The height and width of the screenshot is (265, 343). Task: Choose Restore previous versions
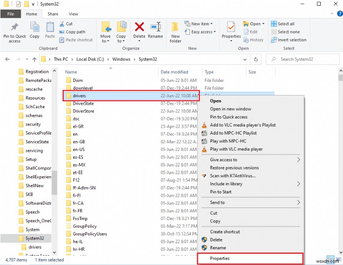250,168
